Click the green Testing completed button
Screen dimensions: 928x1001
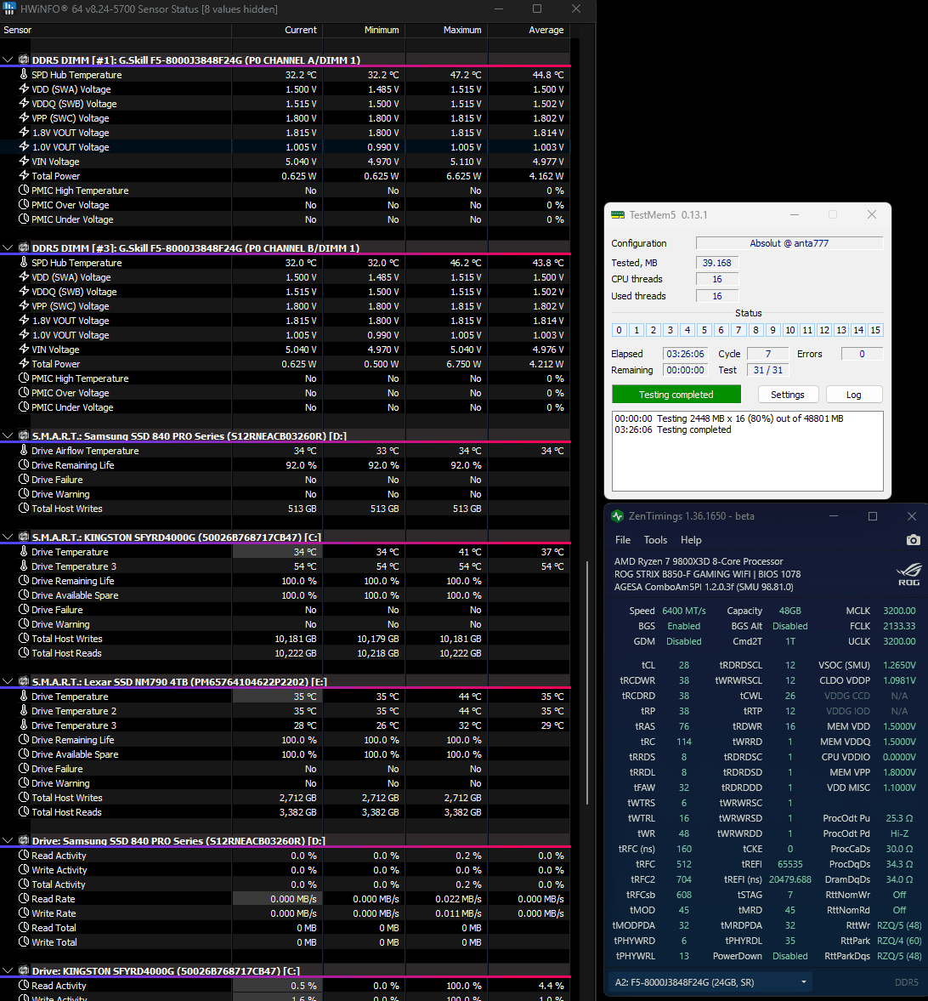(676, 395)
